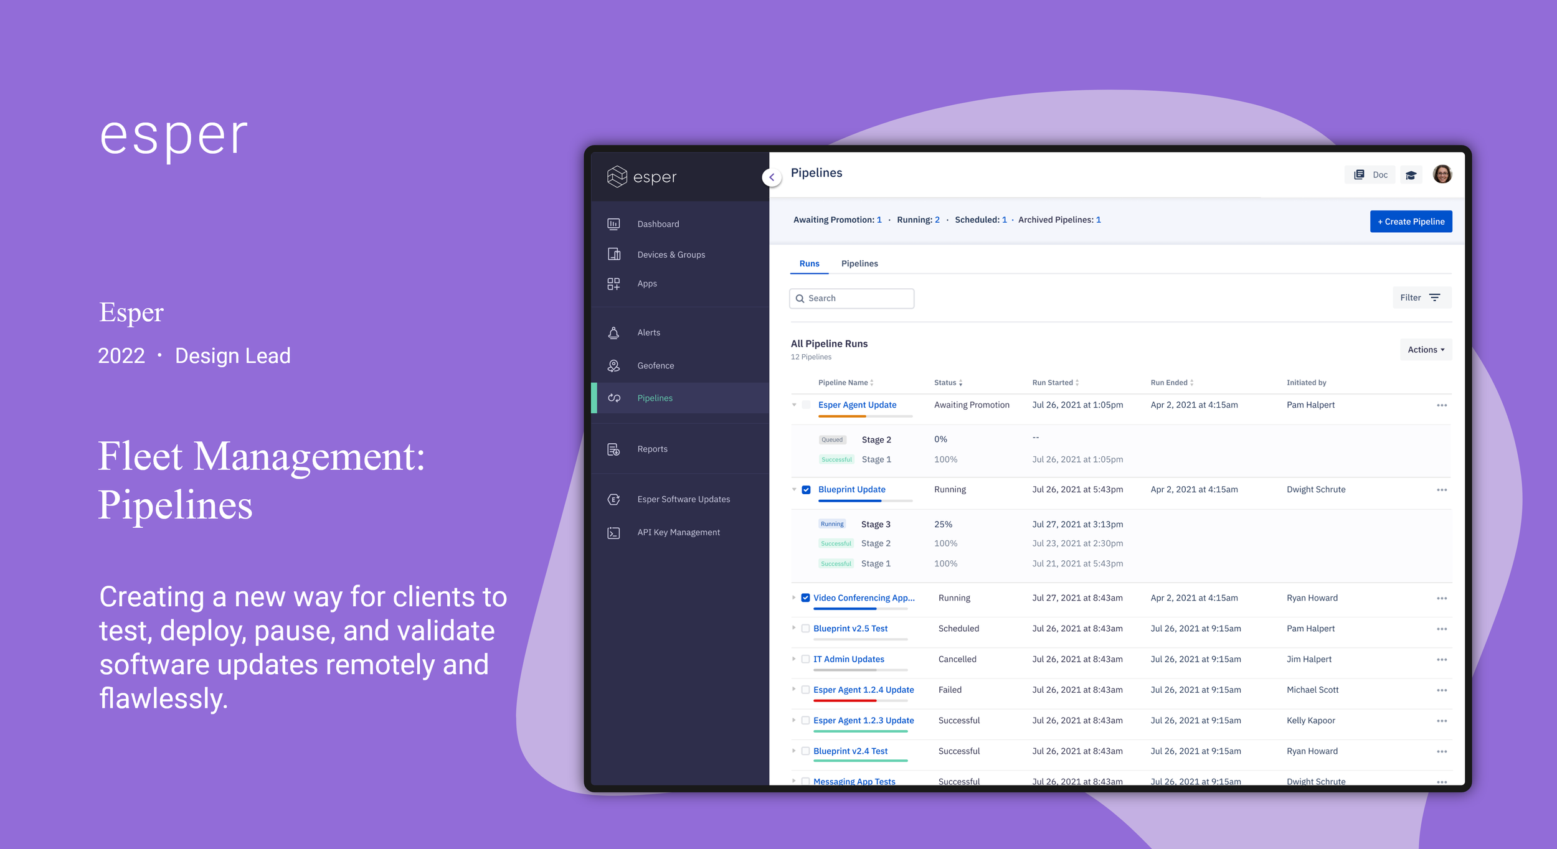The height and width of the screenshot is (849, 1557).
Task: Open more options for Blueprint Update row
Action: (1441, 490)
